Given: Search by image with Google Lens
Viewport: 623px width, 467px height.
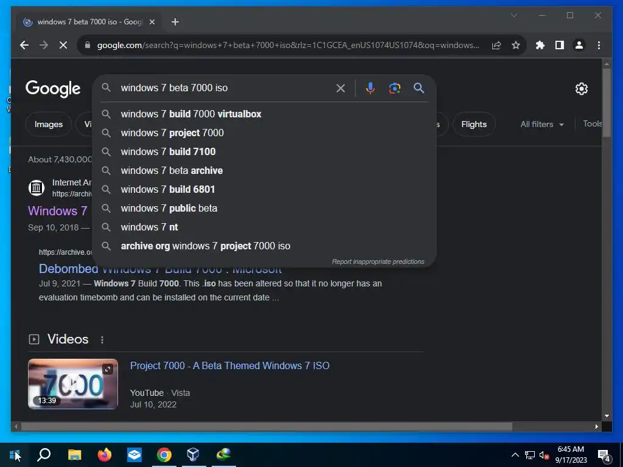Looking at the screenshot, I should point(394,88).
